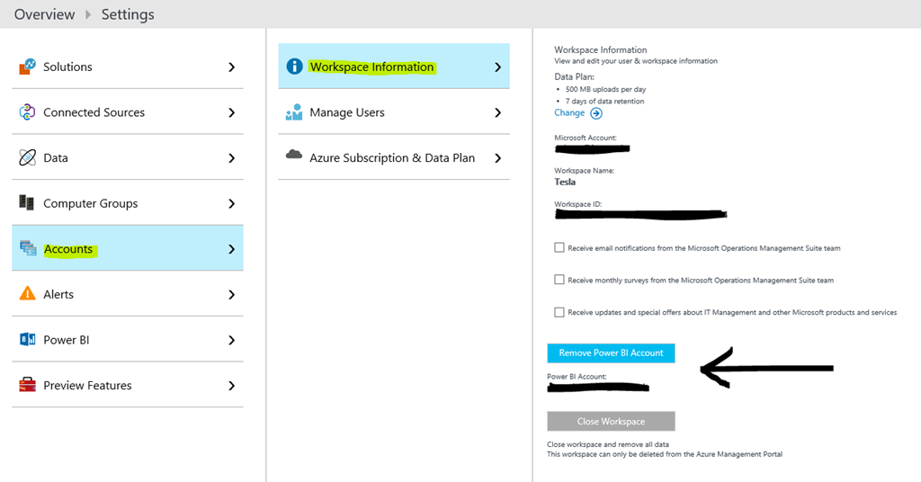Expand Manage Users with its chevron
Viewport: 921px width, 482px height.
498,112
